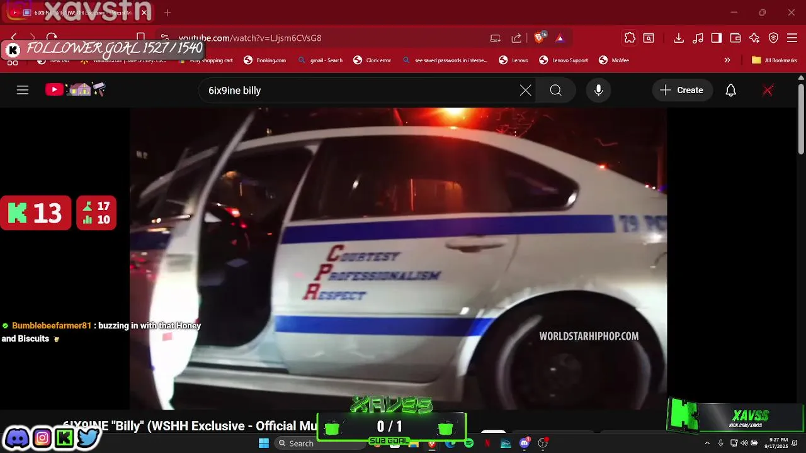Open the taskbar clock showing 9:27 PM
Viewport: 806px width, 453px height.
pyautogui.click(x=778, y=443)
